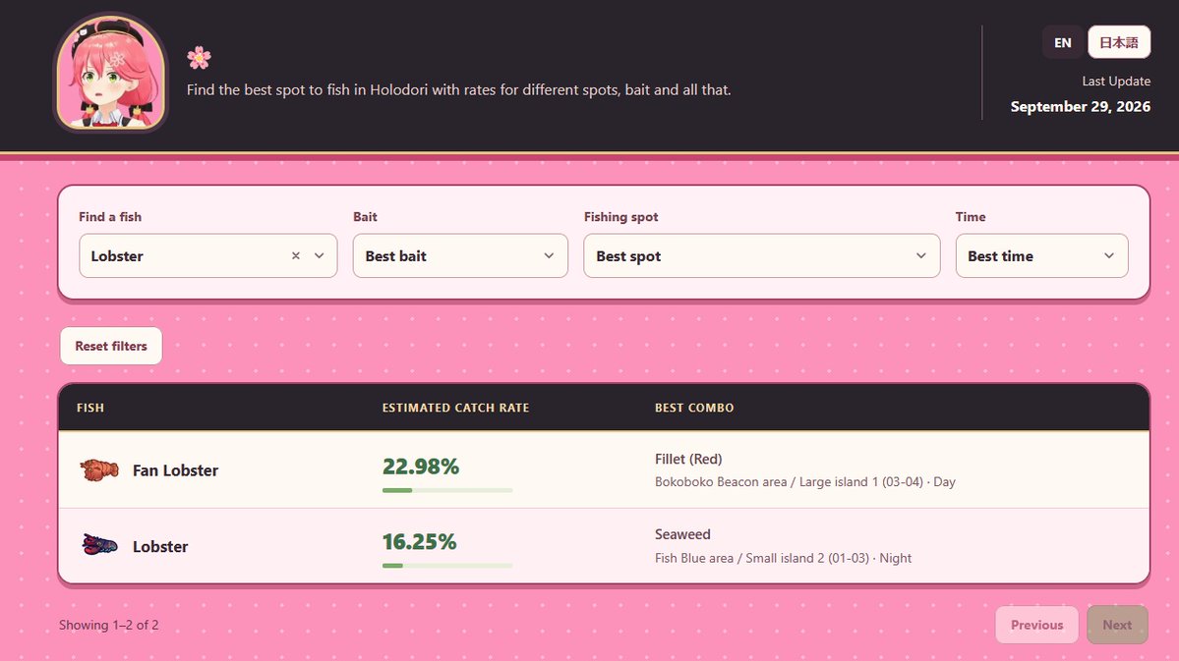Open the Best spot fishing spot dropdown
Screen dimensions: 1179x661
click(x=762, y=255)
